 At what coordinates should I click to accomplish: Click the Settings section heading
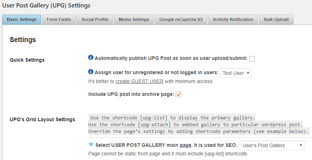23,40
